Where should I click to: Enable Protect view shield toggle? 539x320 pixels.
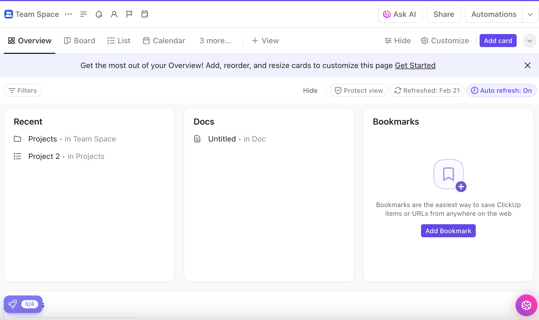coord(358,90)
